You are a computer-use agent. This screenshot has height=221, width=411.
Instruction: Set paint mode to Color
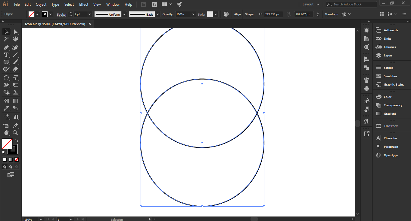click(x=5, y=159)
